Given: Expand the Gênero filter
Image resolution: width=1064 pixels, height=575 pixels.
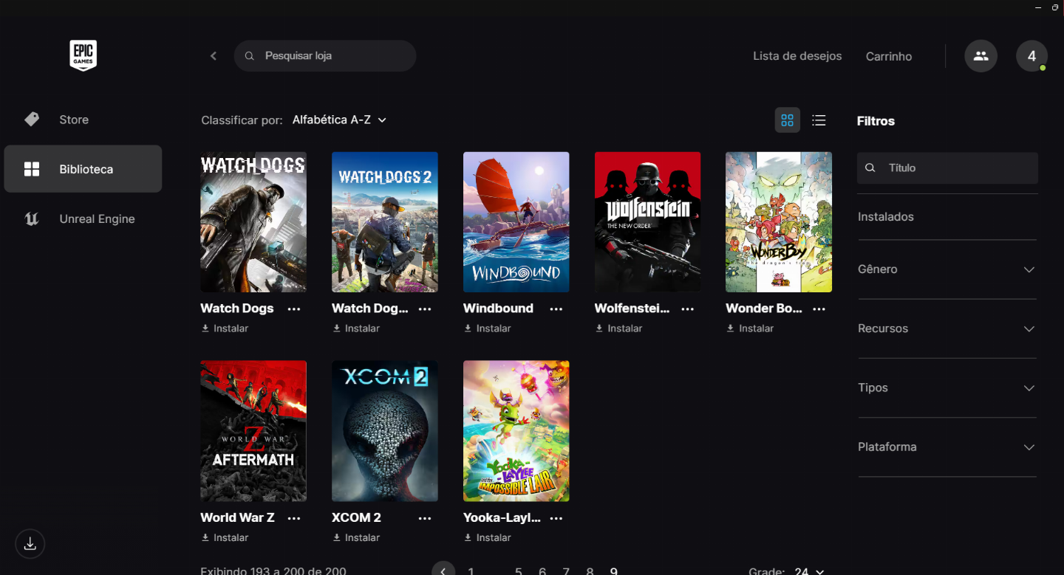Looking at the screenshot, I should [x=947, y=269].
